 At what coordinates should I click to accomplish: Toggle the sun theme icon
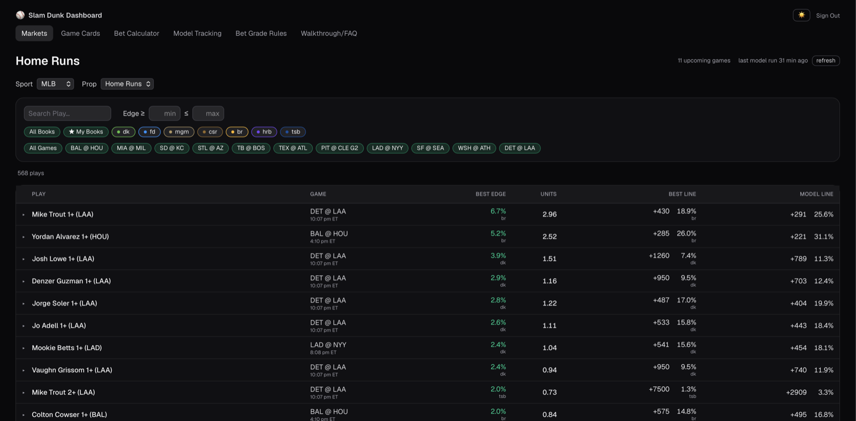point(801,15)
